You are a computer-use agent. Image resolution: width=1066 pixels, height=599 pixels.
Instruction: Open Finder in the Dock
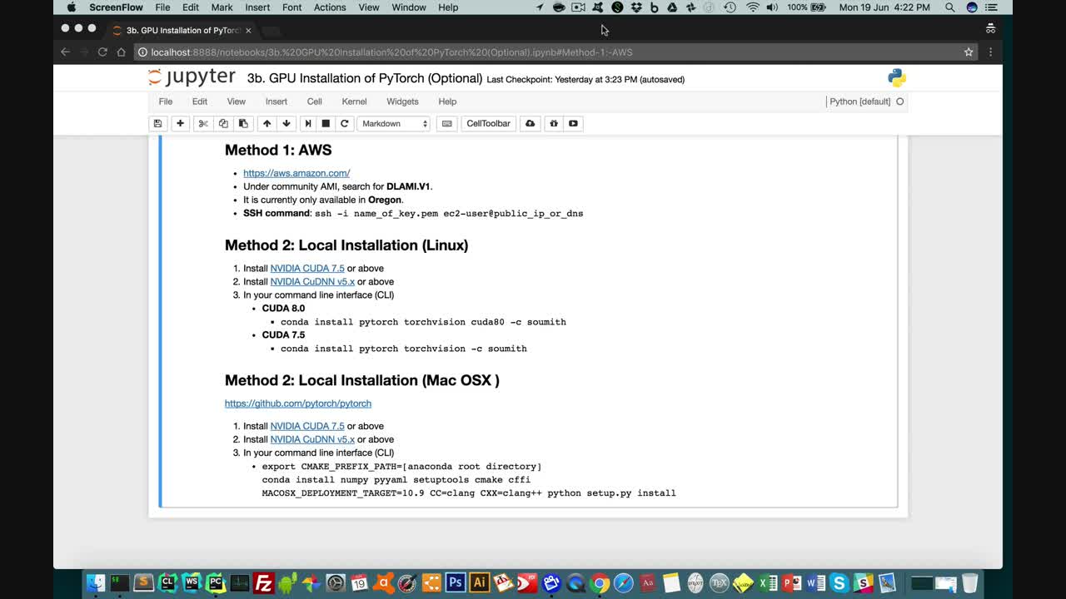coord(96,582)
